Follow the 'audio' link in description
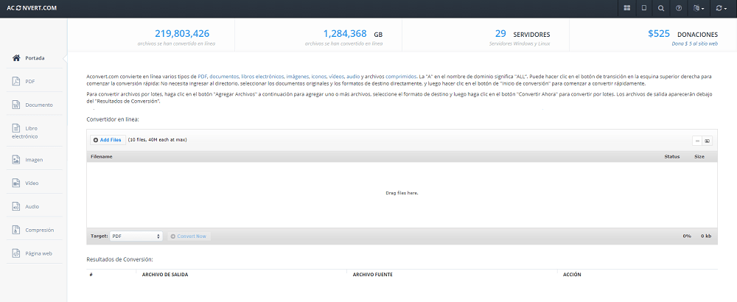This screenshot has width=737, height=302. (353, 76)
